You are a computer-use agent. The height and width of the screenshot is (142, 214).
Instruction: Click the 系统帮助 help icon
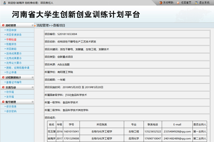coord(161,3)
